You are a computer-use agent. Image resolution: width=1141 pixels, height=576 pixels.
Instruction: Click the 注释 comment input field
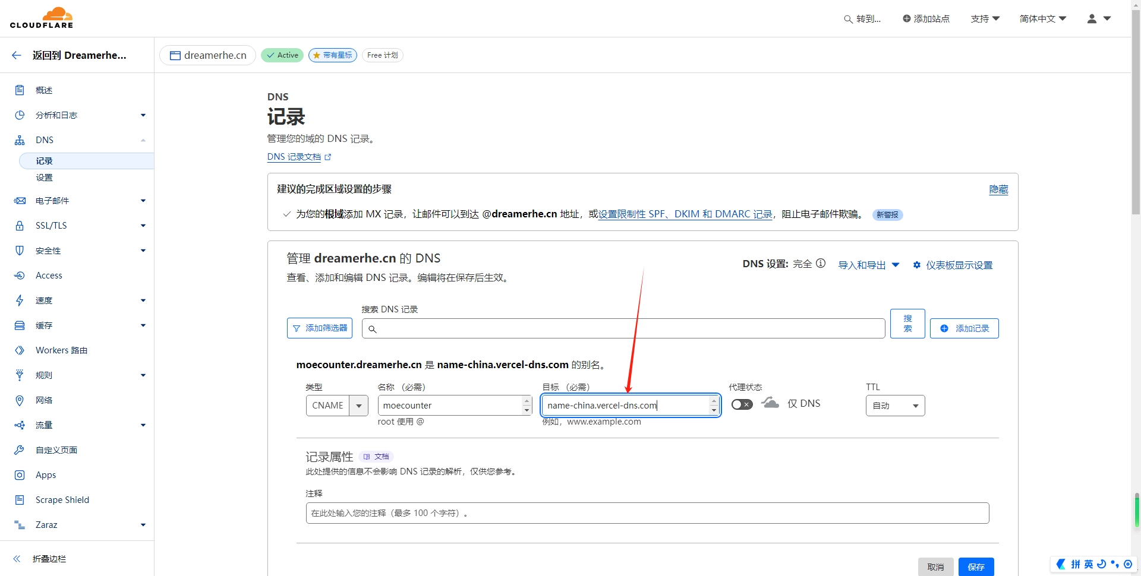click(x=647, y=513)
